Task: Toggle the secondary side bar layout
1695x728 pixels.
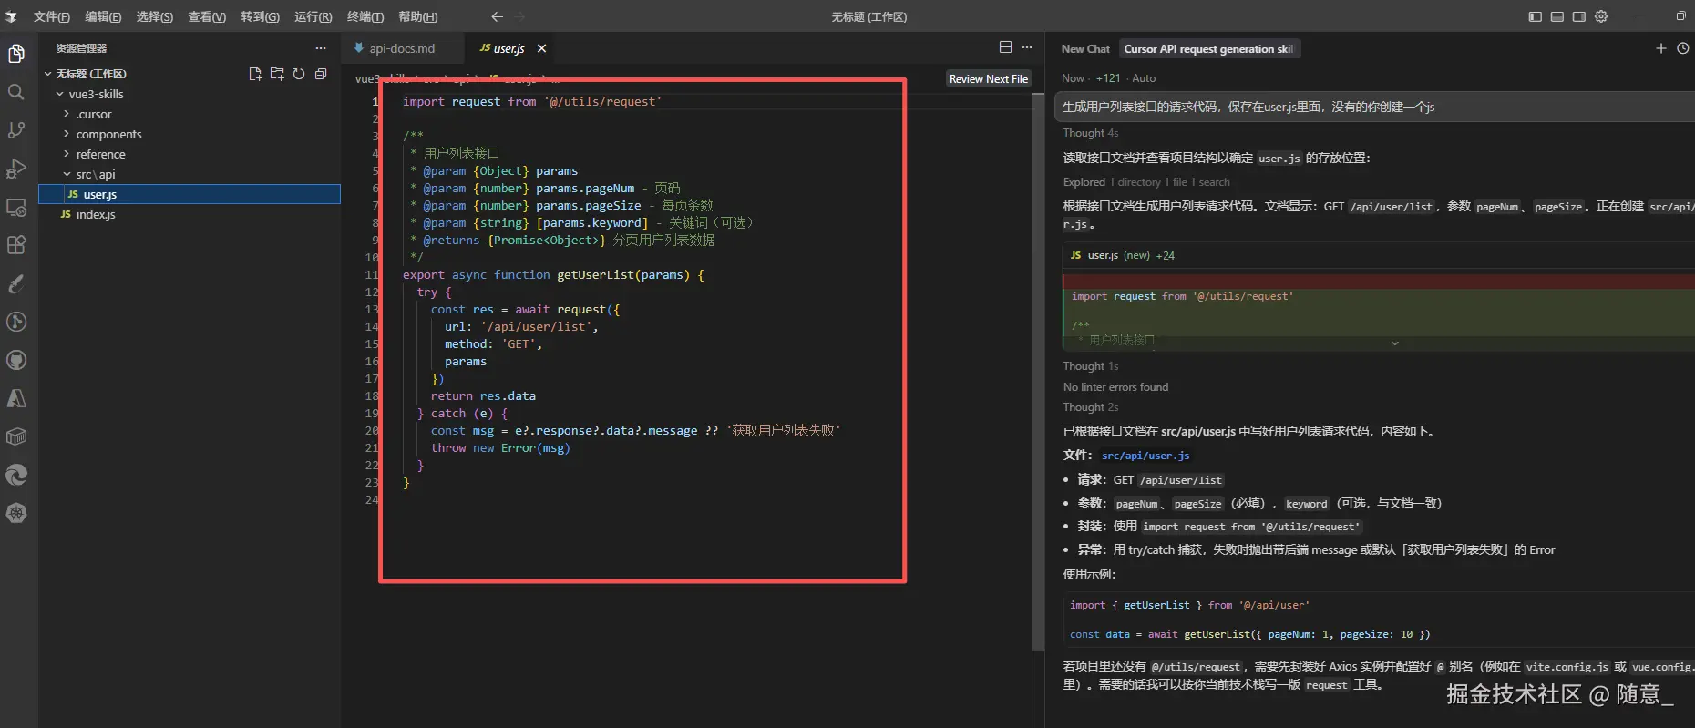Action: [x=1578, y=16]
